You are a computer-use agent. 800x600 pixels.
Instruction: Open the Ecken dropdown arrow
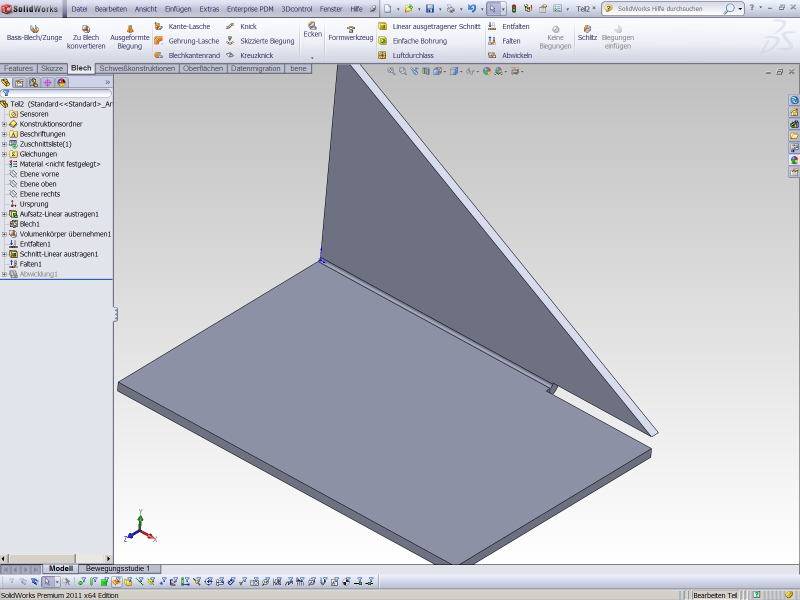312,57
